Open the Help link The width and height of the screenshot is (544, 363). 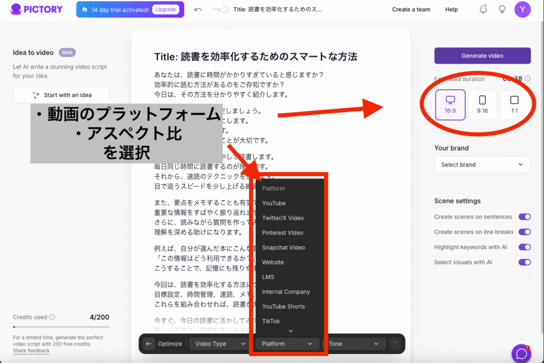pyautogui.click(x=452, y=10)
